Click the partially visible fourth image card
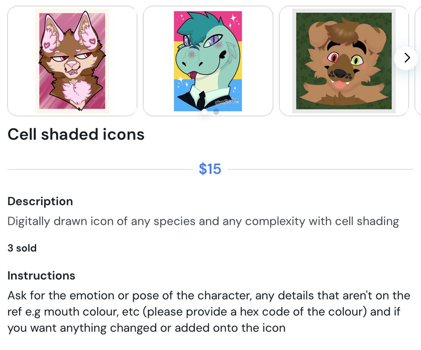Screen dimensions: 421x350 pos(418,61)
